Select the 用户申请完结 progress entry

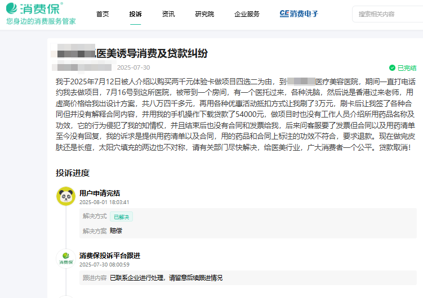tap(99, 193)
